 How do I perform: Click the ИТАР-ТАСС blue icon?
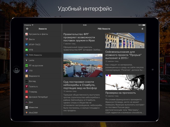coord(26,44)
